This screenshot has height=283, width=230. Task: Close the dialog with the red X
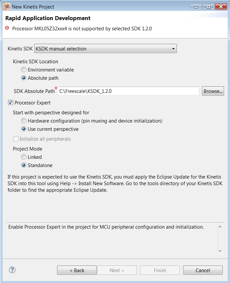[220, 7]
